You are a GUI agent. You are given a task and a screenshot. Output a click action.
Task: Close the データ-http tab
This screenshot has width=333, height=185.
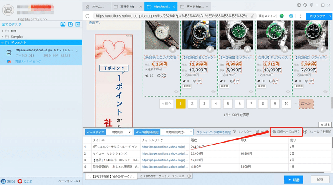tap(207, 7)
